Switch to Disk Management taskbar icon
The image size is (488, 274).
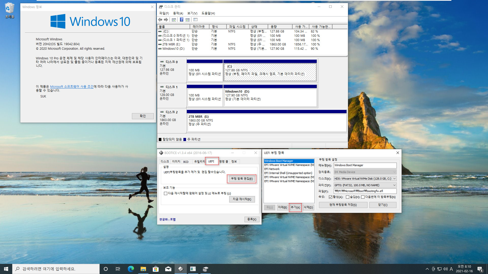click(205, 269)
